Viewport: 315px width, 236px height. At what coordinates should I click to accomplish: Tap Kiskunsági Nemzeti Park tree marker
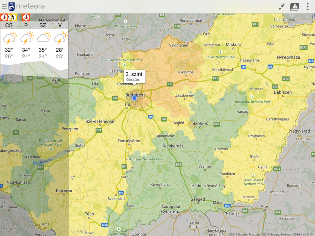click(144, 154)
